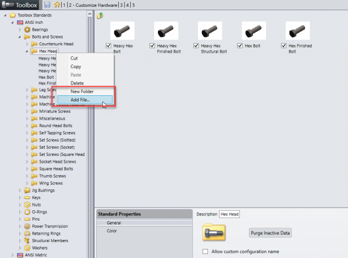Select the O-Rings icon
Screen dimensions: 348x258
click(x=27, y=212)
